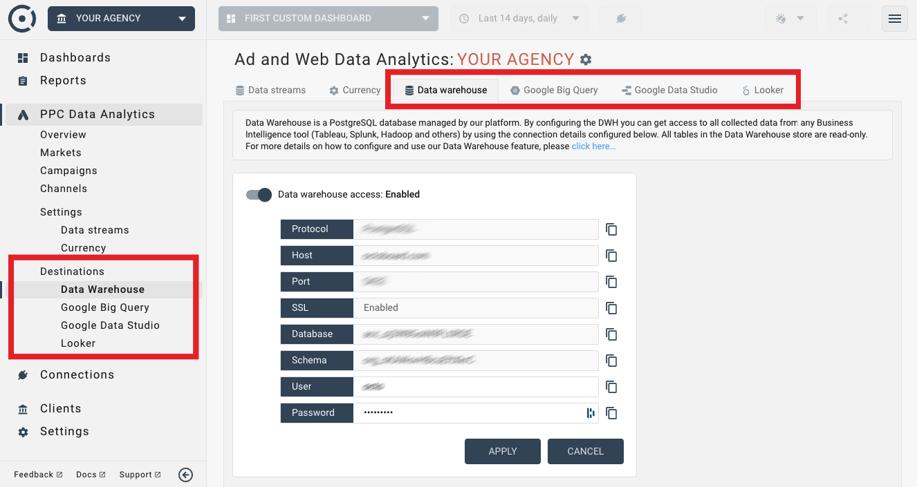Viewport: 917px width, 487px height.
Task: Click the Reports clipboard icon in sidebar
Action: click(23, 81)
